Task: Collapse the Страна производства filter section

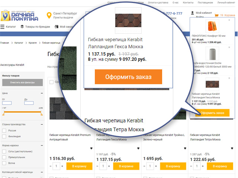Action: click(41, 124)
